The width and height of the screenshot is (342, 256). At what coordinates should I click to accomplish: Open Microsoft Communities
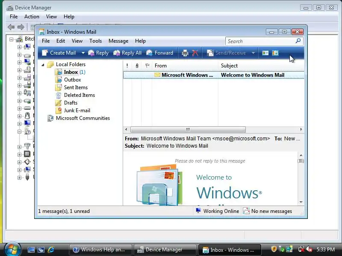pos(83,118)
